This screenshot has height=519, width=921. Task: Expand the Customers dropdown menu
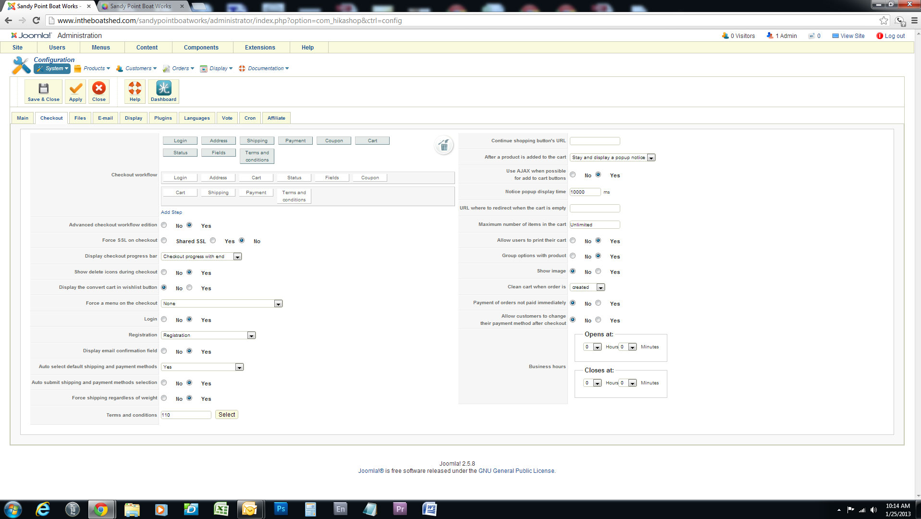[136, 69]
